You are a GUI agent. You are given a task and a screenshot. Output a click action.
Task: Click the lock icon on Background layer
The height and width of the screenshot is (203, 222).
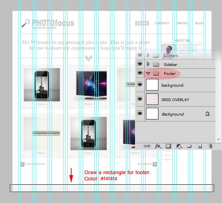tap(207, 114)
